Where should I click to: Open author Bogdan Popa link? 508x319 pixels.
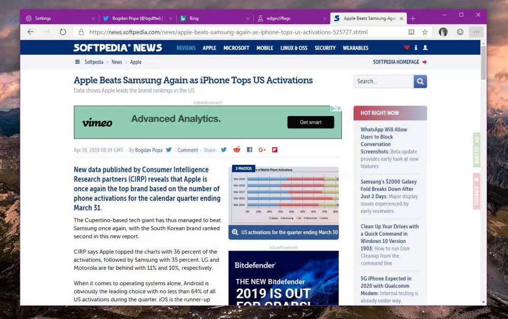(x=149, y=150)
